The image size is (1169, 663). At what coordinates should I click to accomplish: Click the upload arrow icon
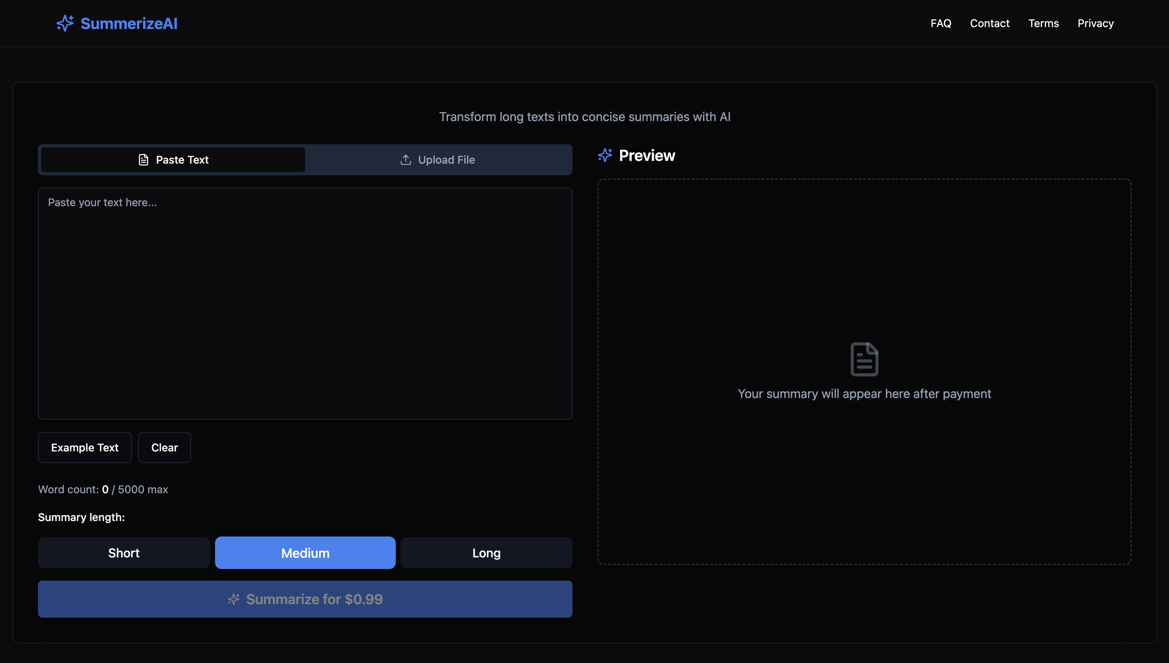point(405,160)
